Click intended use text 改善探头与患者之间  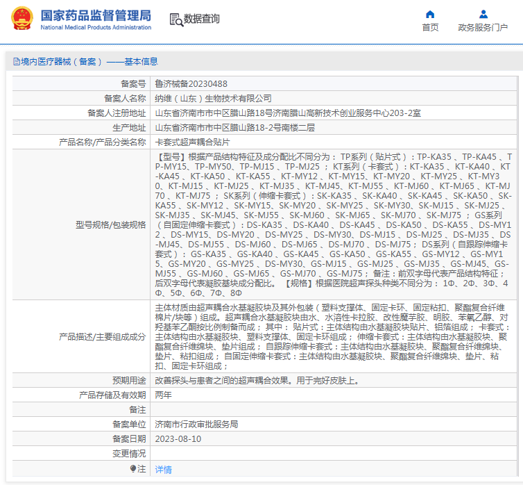[x=257, y=381]
